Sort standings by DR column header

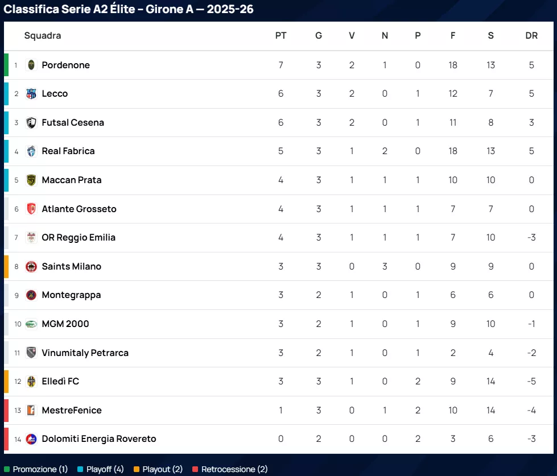coord(531,36)
